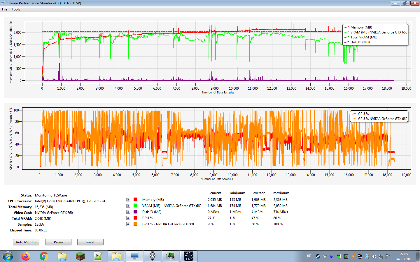Click the red Memory (MB) color swatch

click(135, 199)
